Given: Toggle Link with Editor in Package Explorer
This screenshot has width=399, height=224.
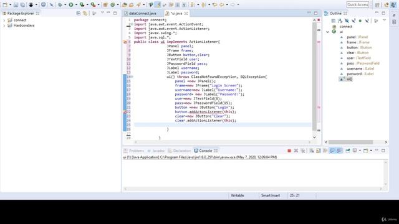Looking at the screenshot, I should click(85, 13).
